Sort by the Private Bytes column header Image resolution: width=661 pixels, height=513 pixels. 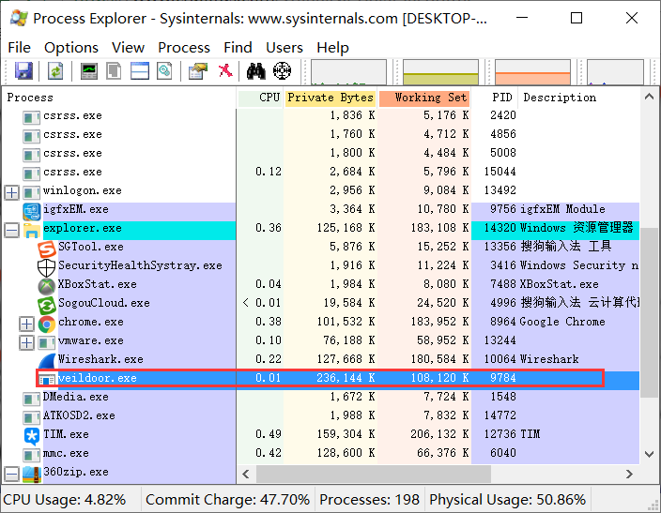[330, 98]
